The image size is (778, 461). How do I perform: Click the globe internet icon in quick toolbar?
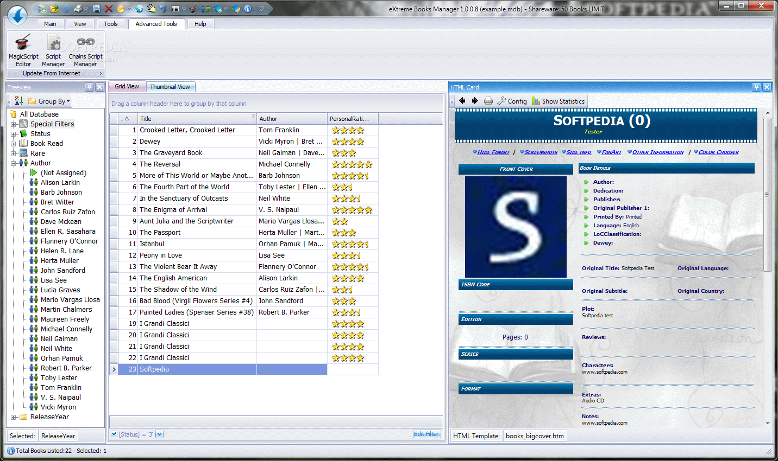[x=139, y=9]
